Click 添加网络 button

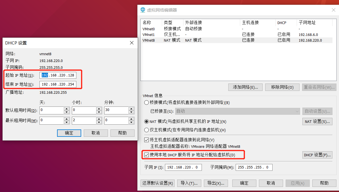[x=245, y=87]
